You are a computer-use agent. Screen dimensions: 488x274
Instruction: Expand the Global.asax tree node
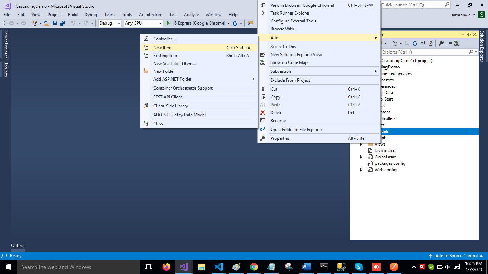[361, 157]
